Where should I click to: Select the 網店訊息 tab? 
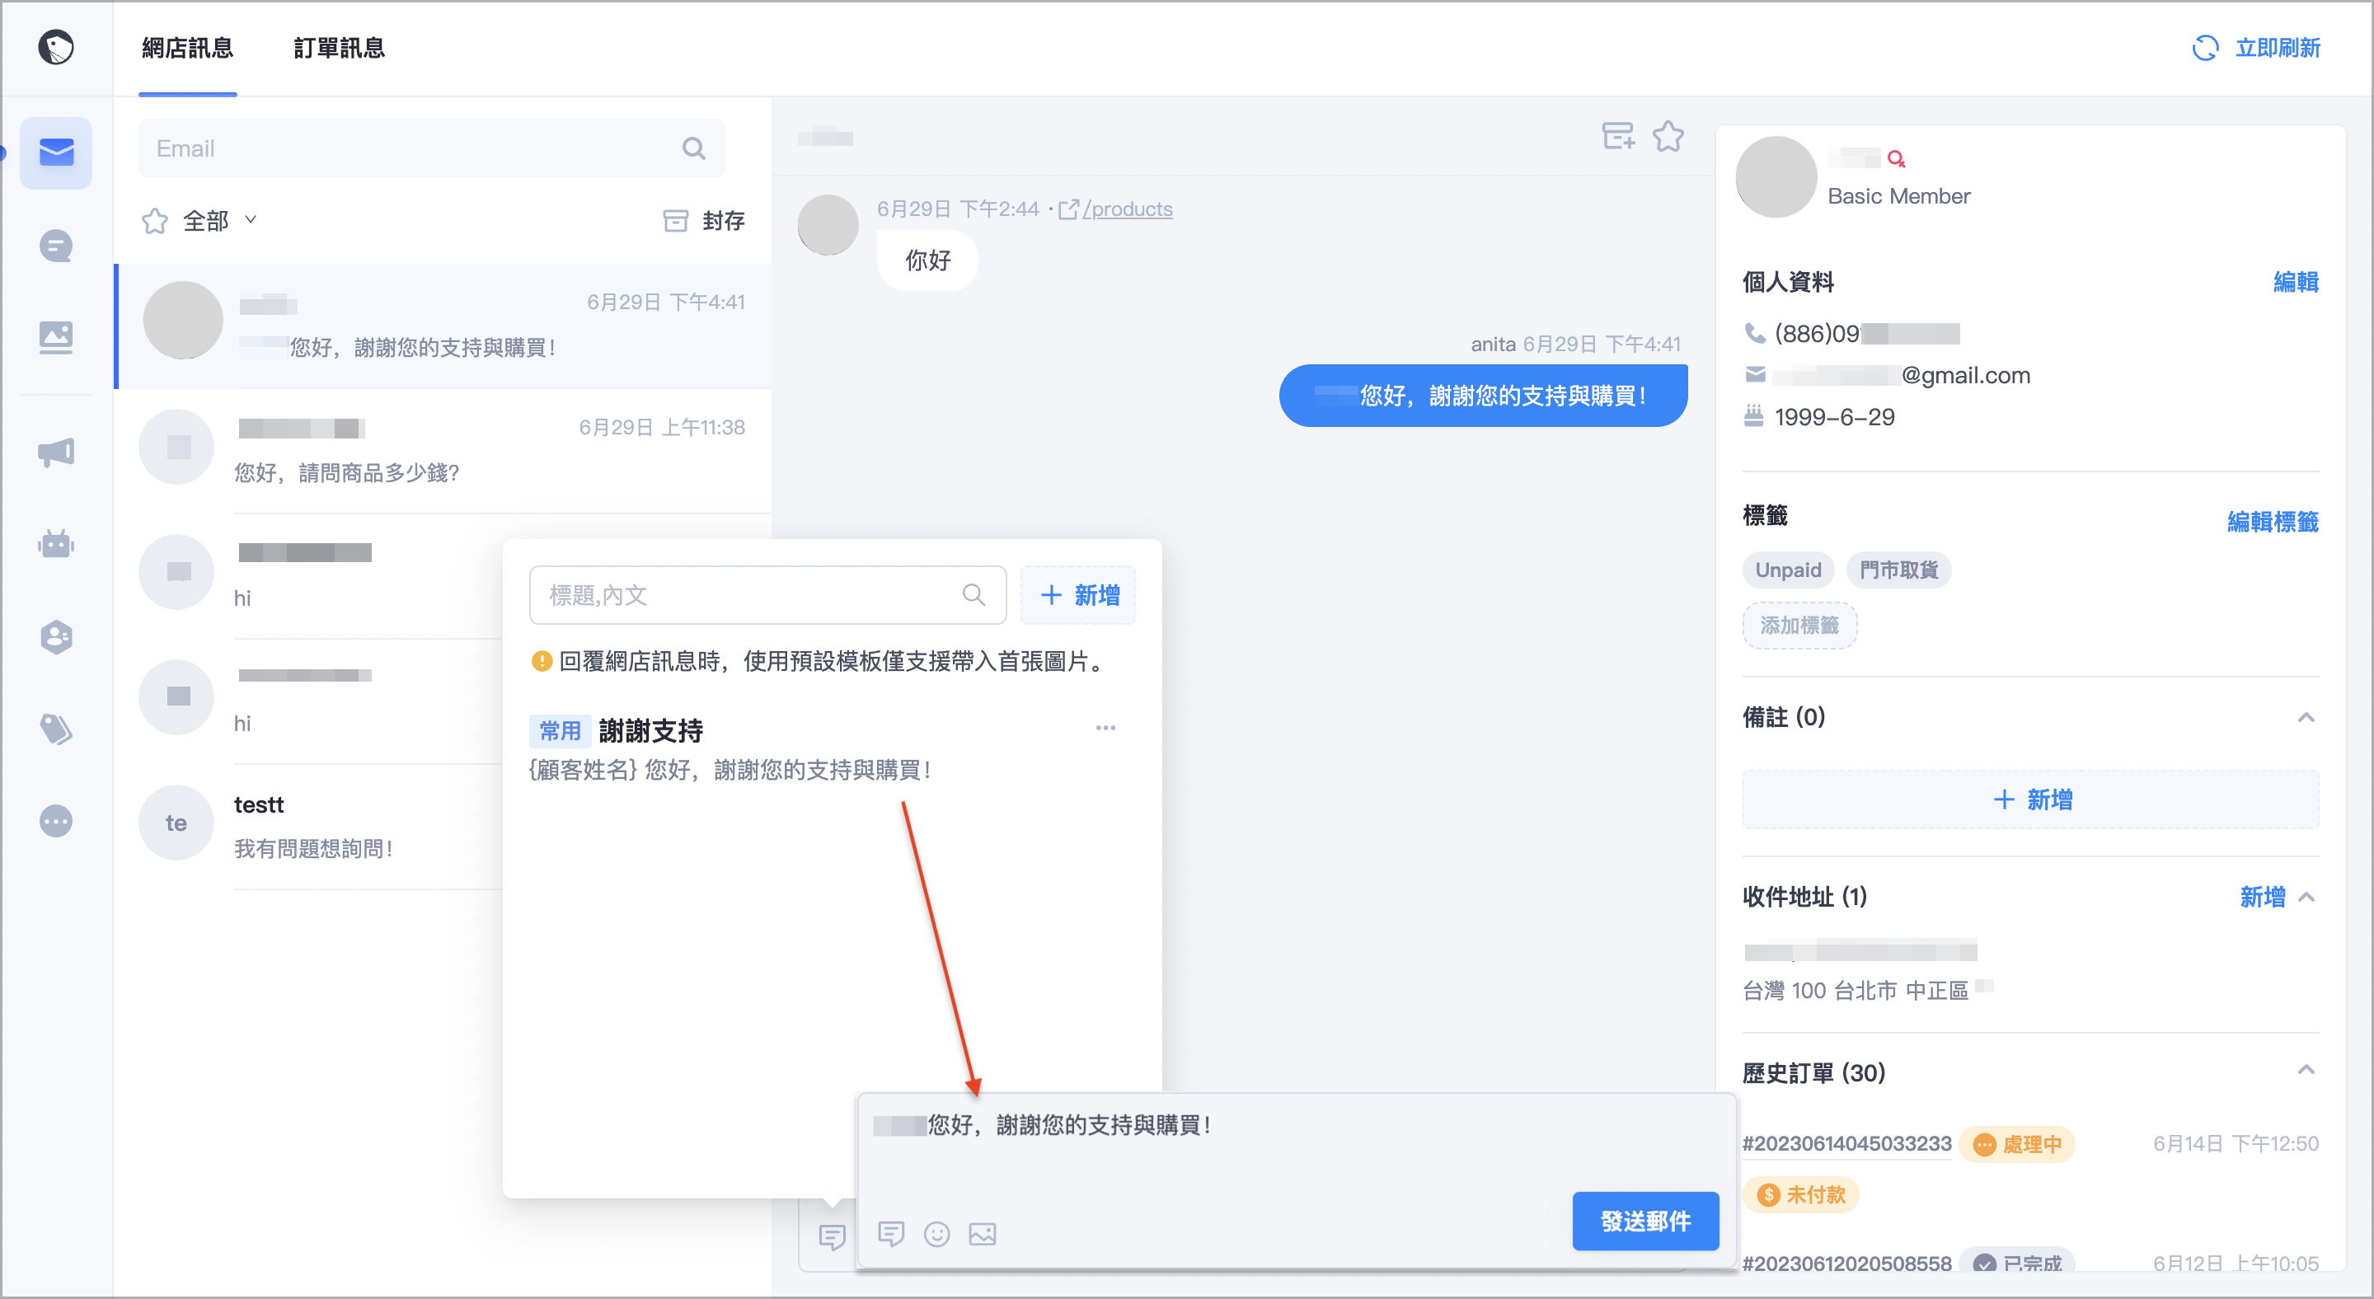pyautogui.click(x=187, y=48)
